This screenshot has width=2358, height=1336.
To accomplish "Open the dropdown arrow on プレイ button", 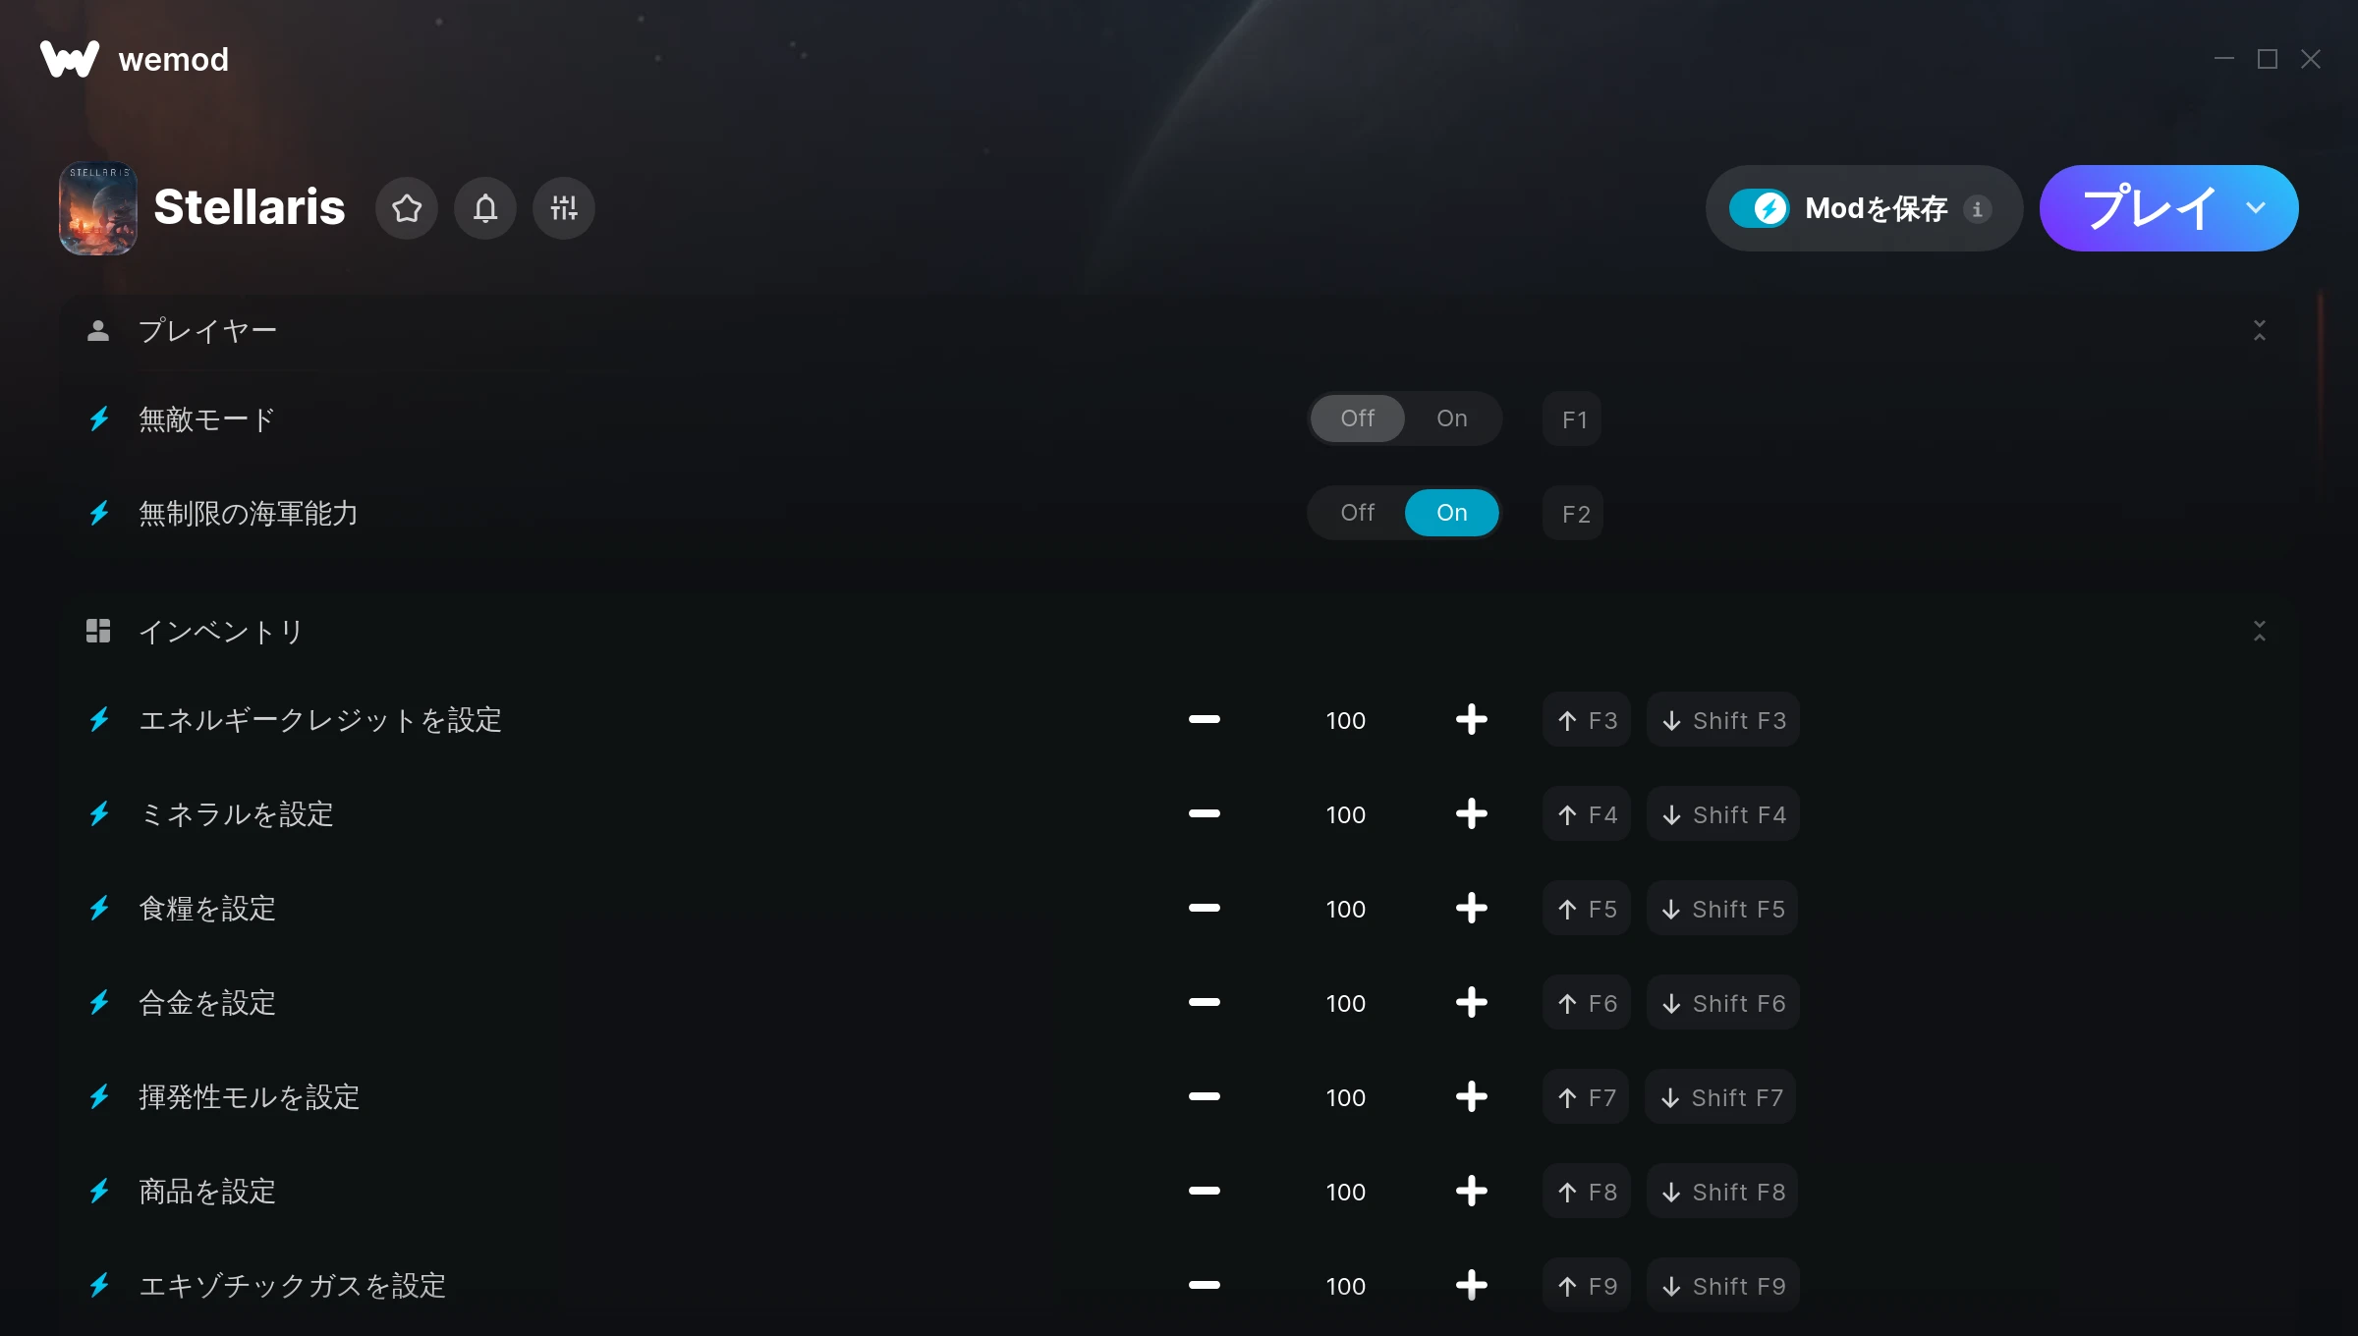I will [x=2256, y=208].
